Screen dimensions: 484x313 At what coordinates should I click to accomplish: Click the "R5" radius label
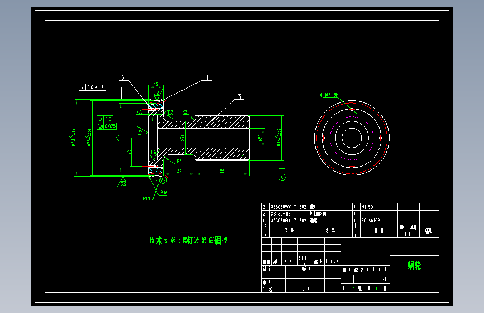[179, 161]
